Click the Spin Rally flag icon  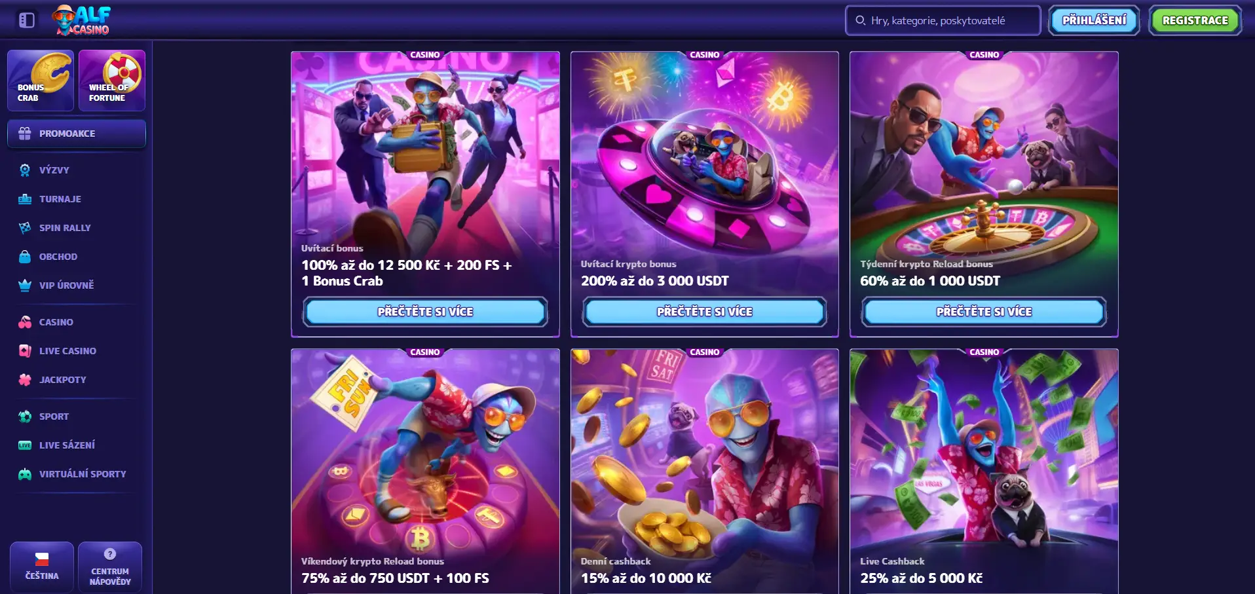[x=25, y=228]
